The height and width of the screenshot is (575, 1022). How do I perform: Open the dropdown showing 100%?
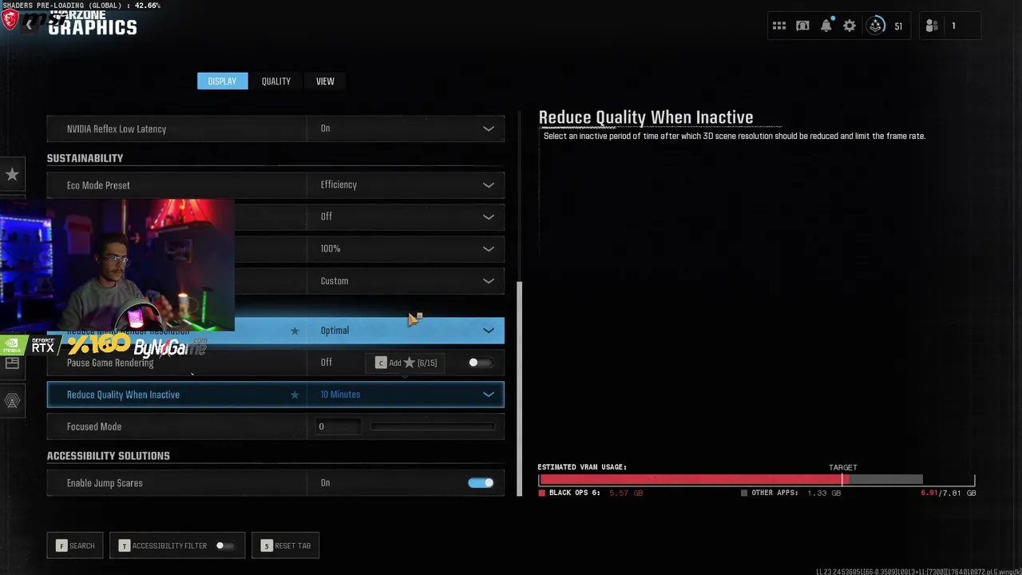(x=406, y=248)
